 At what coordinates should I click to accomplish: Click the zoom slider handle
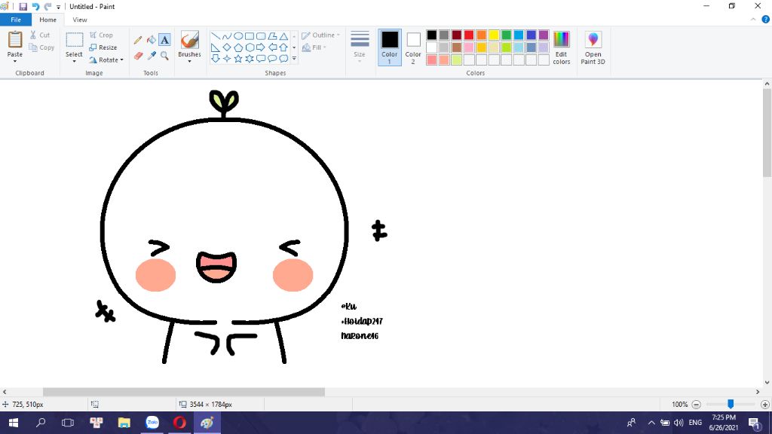[731, 404]
